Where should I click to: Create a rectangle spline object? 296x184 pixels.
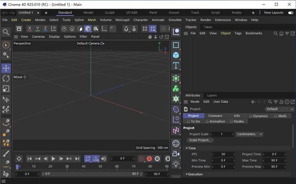pos(176,45)
